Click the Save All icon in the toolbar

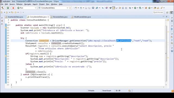click(89, 8)
